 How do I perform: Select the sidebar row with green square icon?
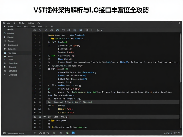point(17,57)
